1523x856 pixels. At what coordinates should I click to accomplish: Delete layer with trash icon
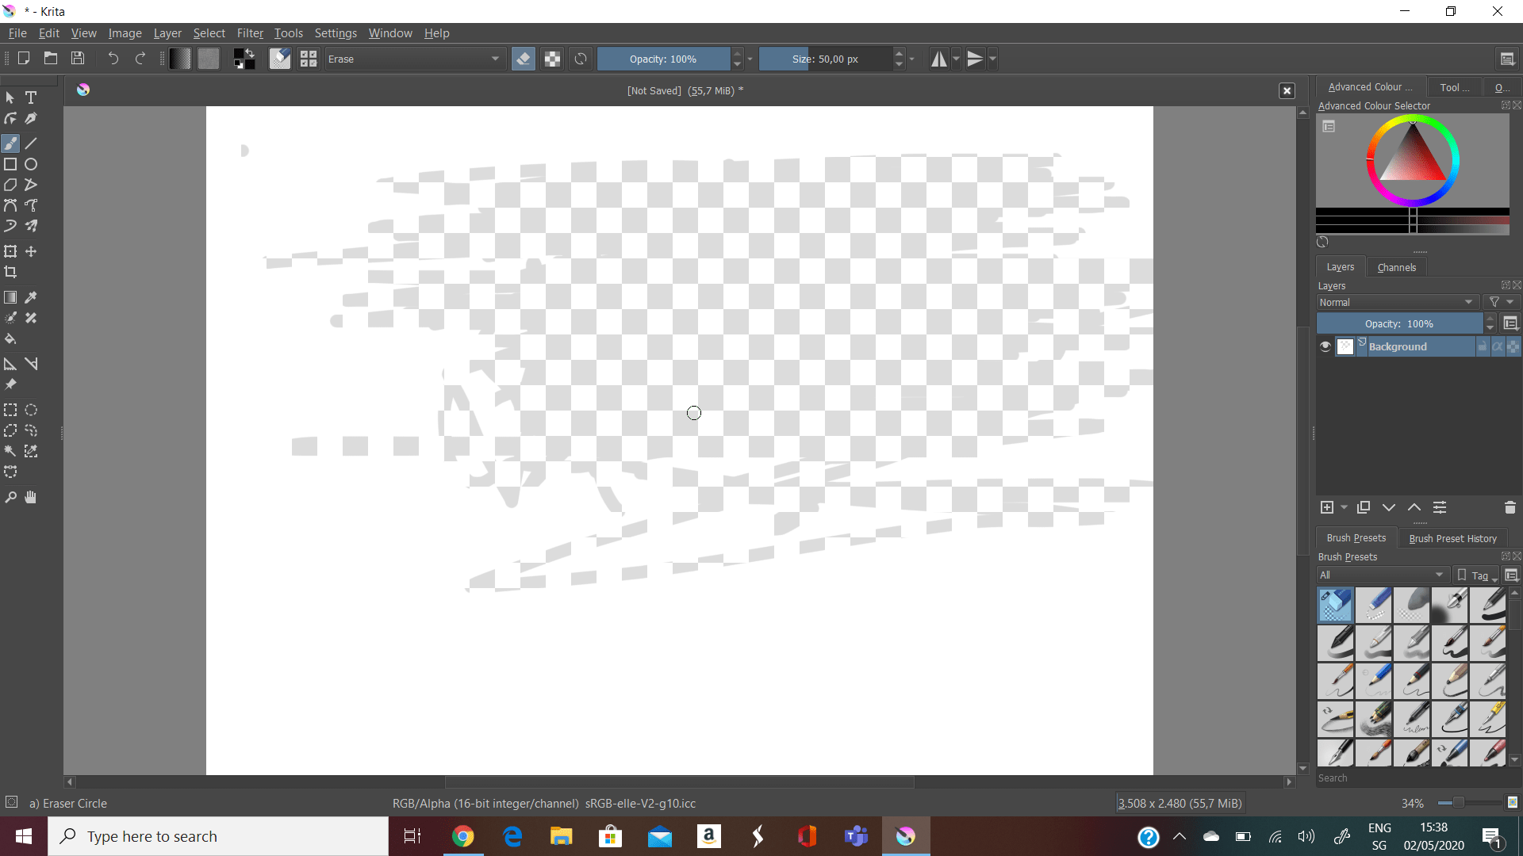point(1510,507)
